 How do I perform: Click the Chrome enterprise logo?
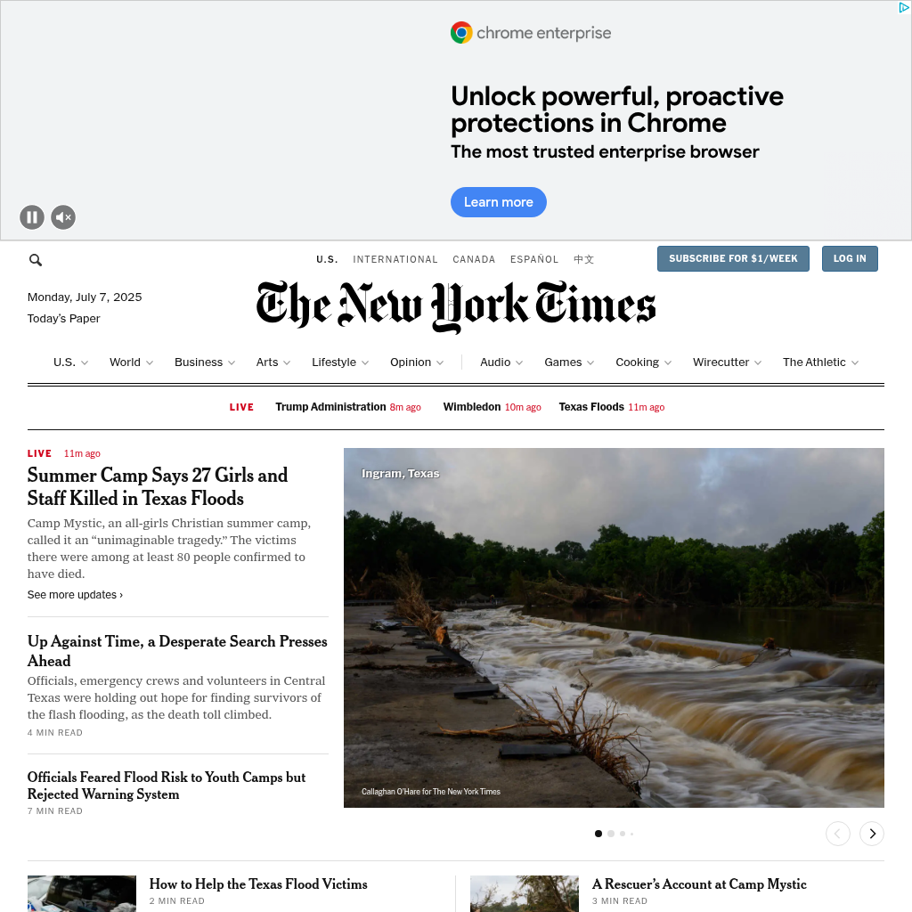531,33
